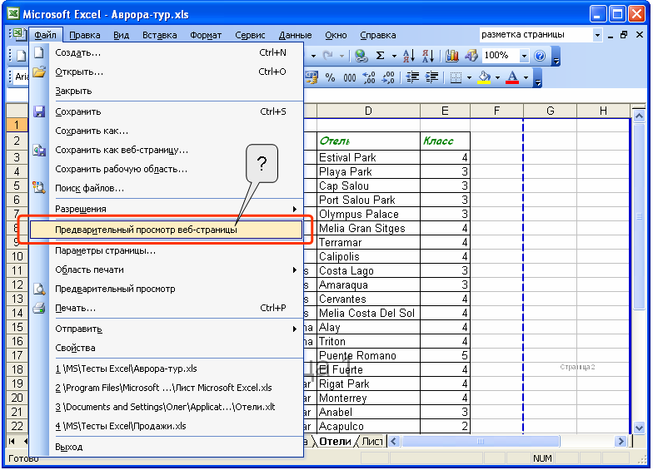Open the Вставка menu

[160, 35]
